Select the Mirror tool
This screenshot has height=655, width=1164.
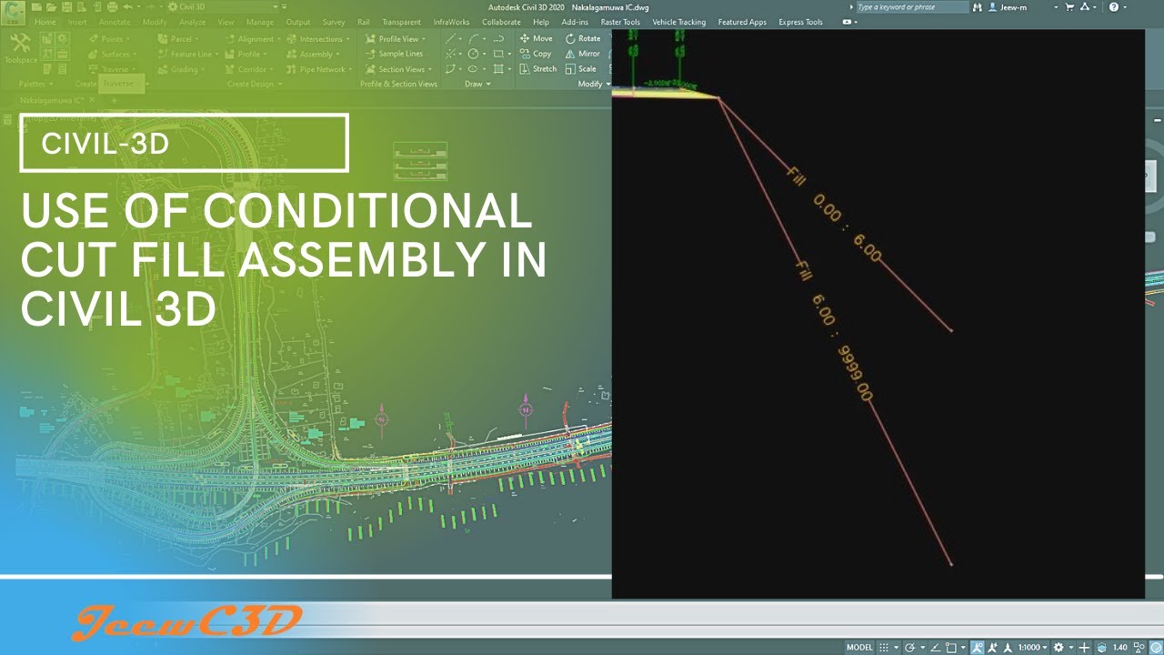point(582,54)
